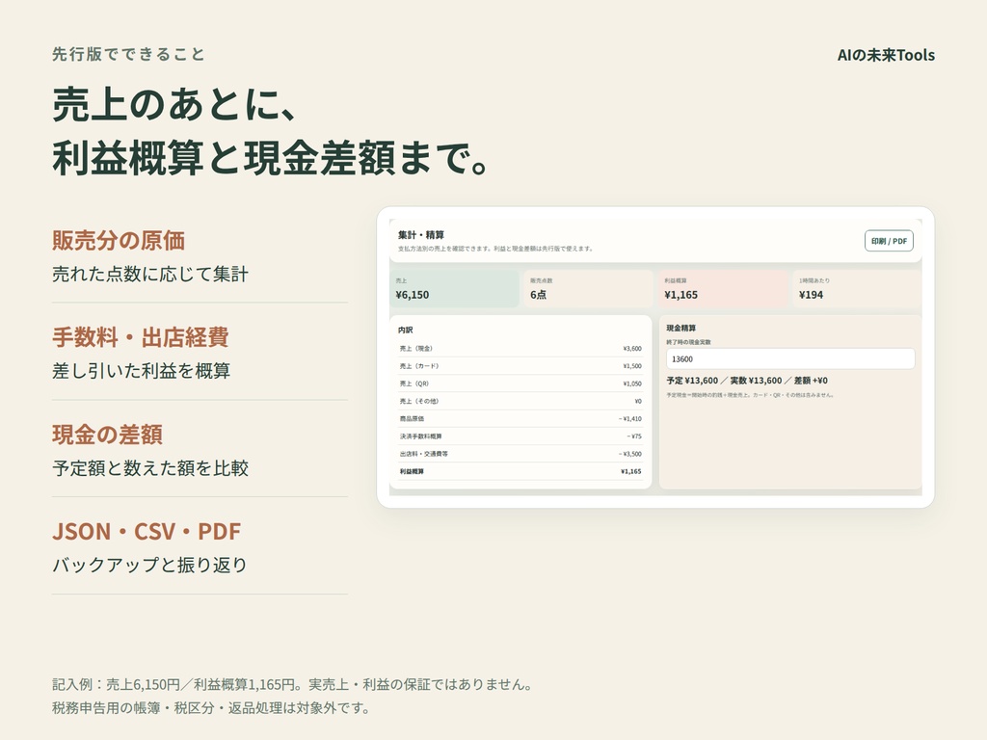The height and width of the screenshot is (740, 987).
Task: Click the JSON・CSV・PDF feature heading
Action: tap(147, 532)
